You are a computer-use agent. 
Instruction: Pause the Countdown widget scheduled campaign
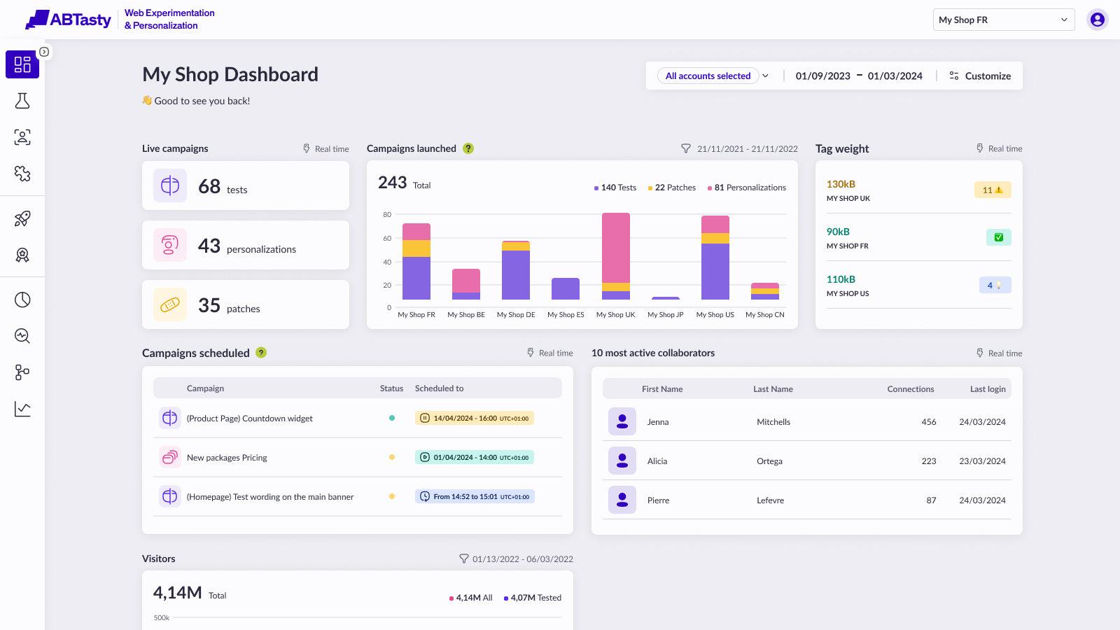coord(424,418)
